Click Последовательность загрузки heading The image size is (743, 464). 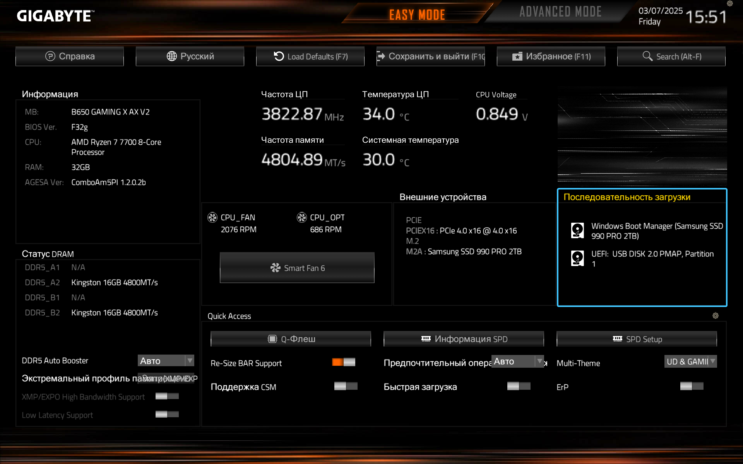click(x=627, y=197)
